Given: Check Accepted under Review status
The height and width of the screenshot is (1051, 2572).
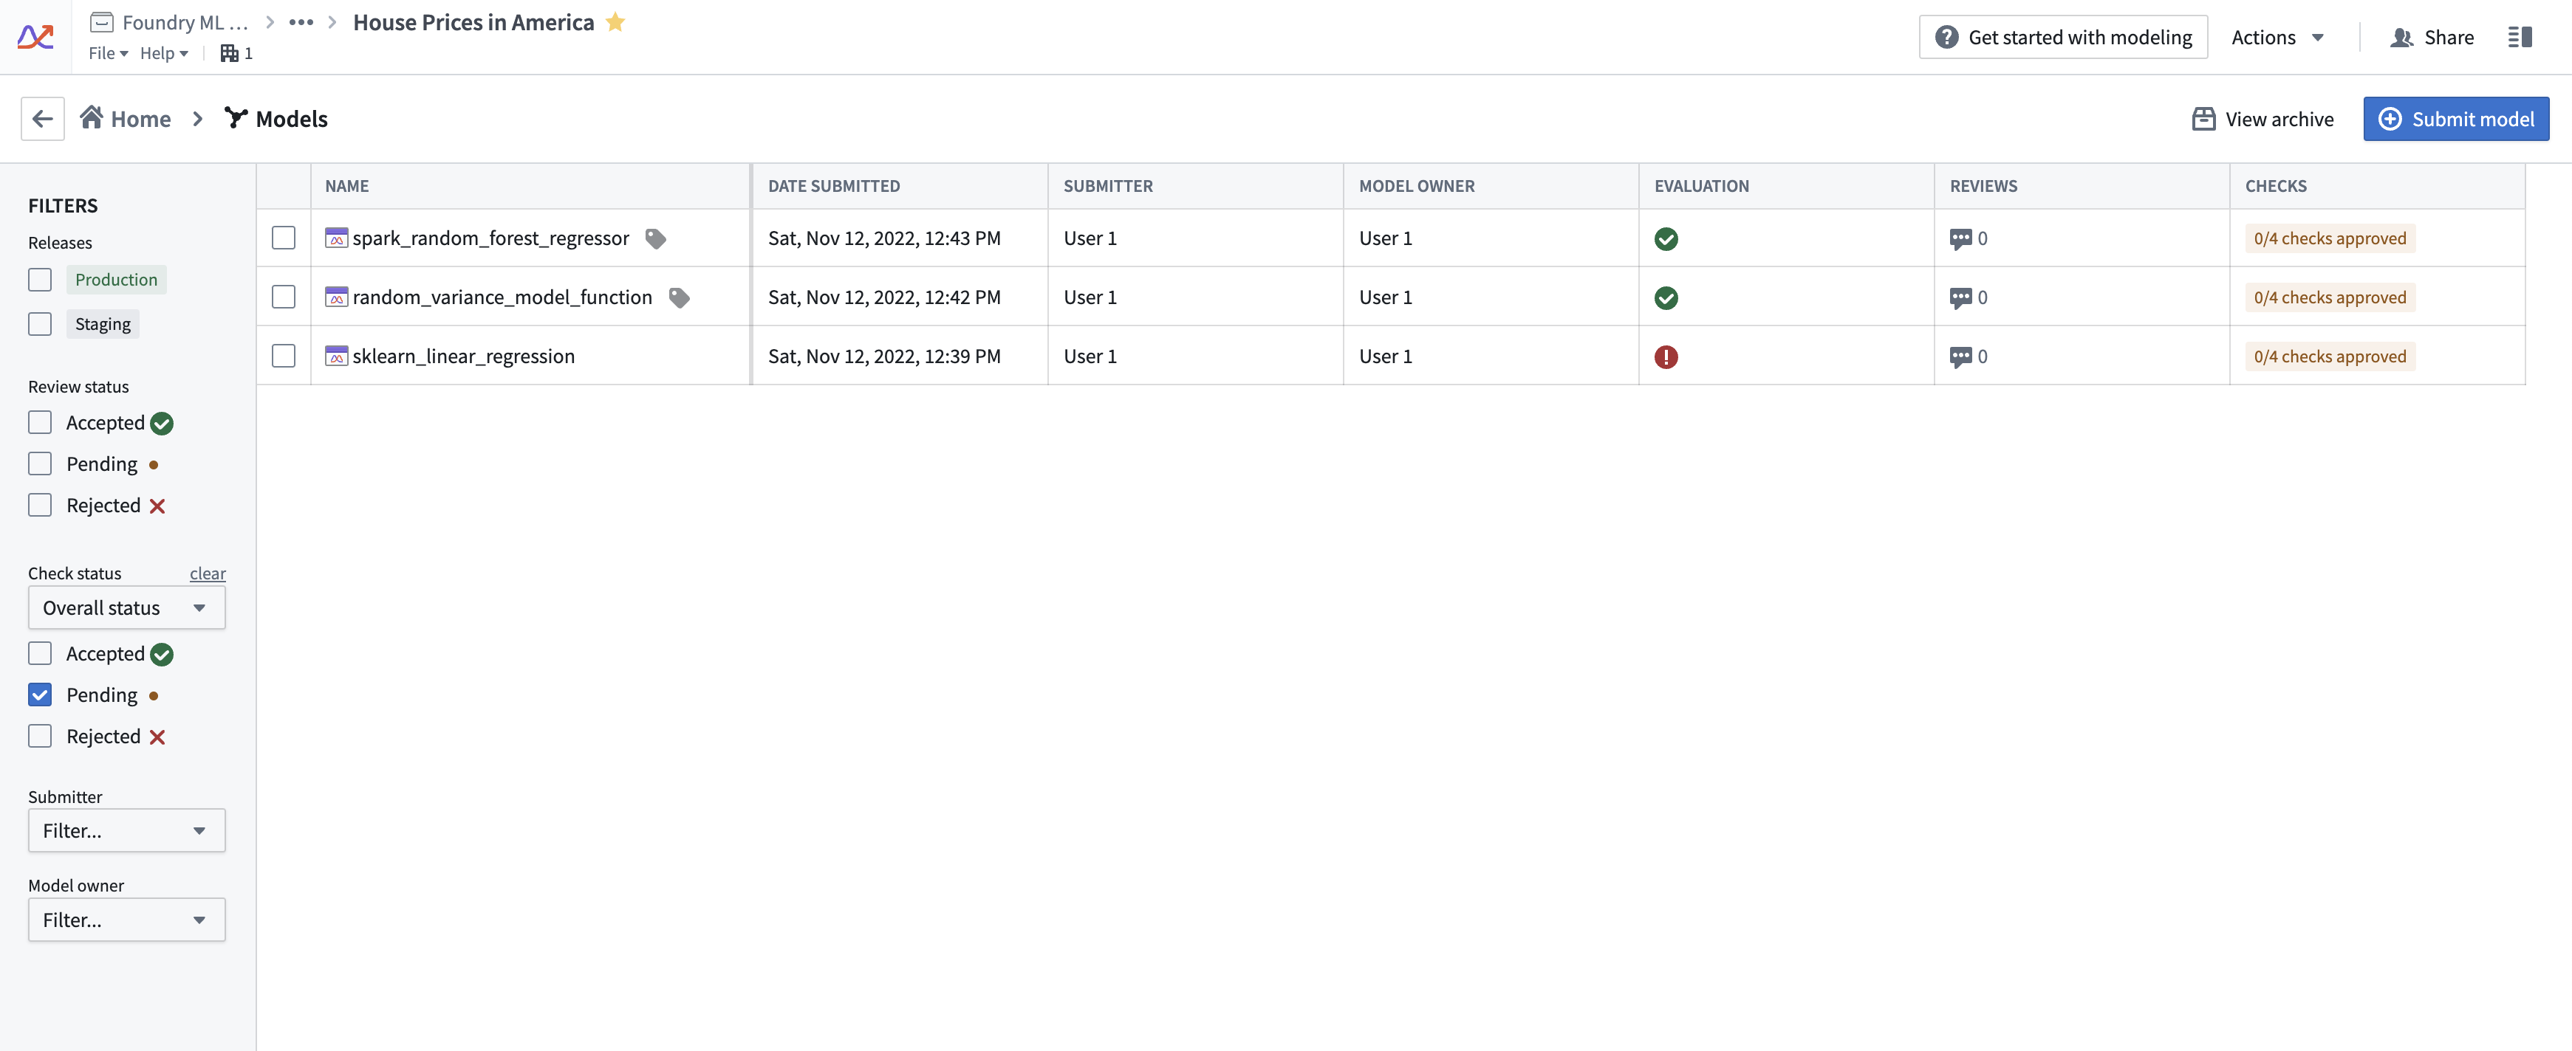Looking at the screenshot, I should [x=40, y=422].
